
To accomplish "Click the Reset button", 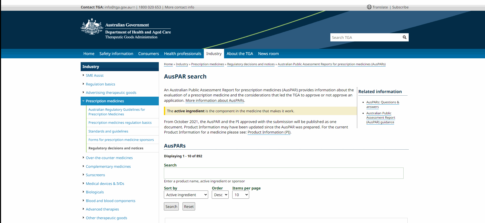I will tap(189, 206).
